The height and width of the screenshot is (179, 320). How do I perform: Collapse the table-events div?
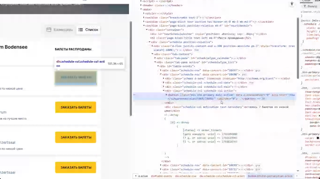click(158, 66)
